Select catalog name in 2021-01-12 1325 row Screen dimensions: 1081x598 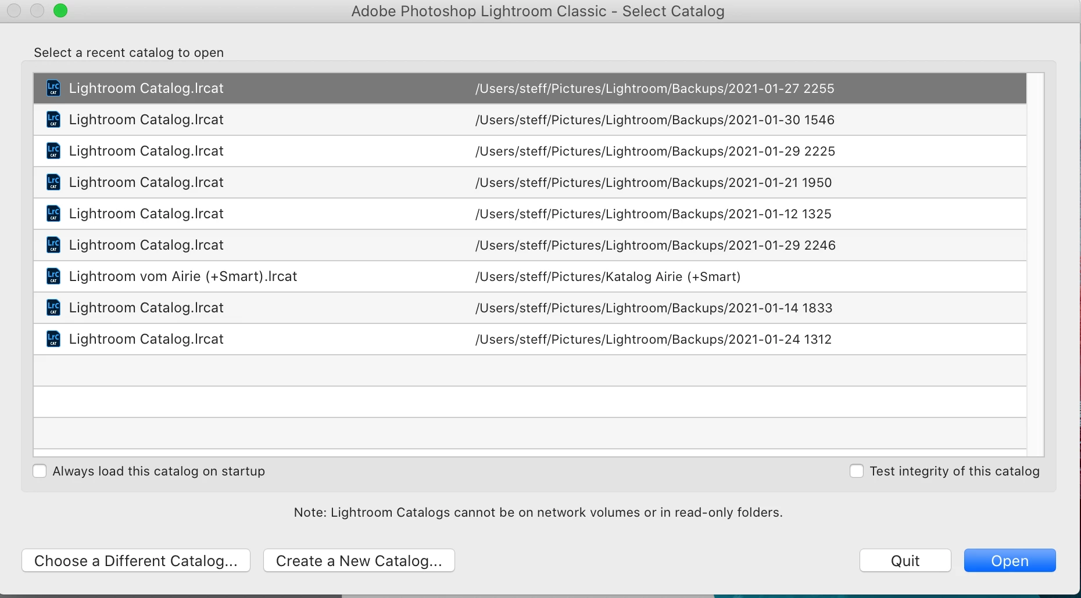[x=146, y=214]
